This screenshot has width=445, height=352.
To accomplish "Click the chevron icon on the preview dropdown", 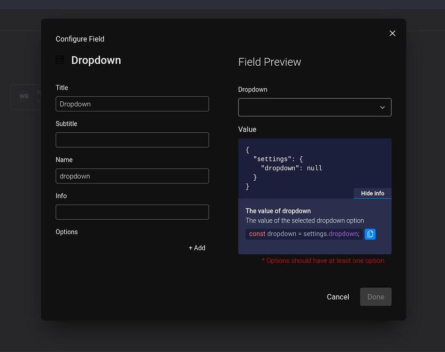I will tap(382, 107).
